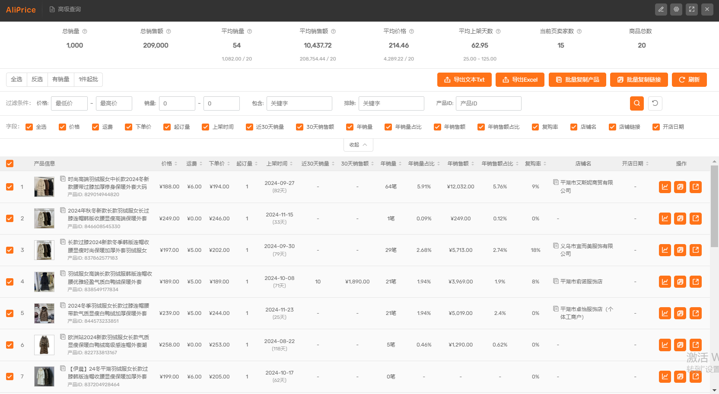Click the 刷新 refresh button

pos(689,80)
